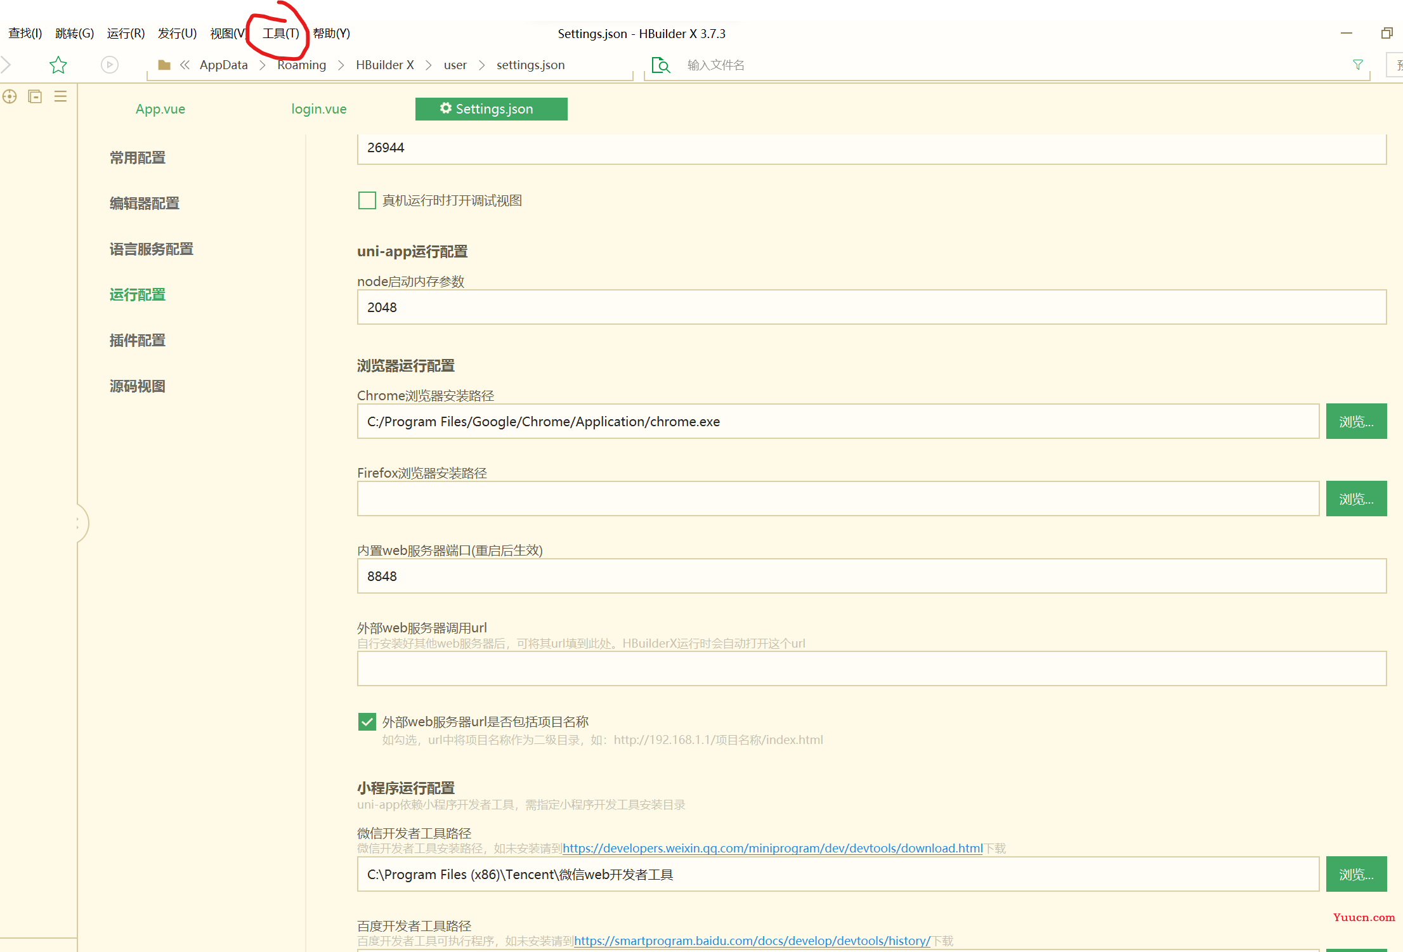Click the locate target icon in sidebar
Screen dimensions: 1403x952
[10, 96]
